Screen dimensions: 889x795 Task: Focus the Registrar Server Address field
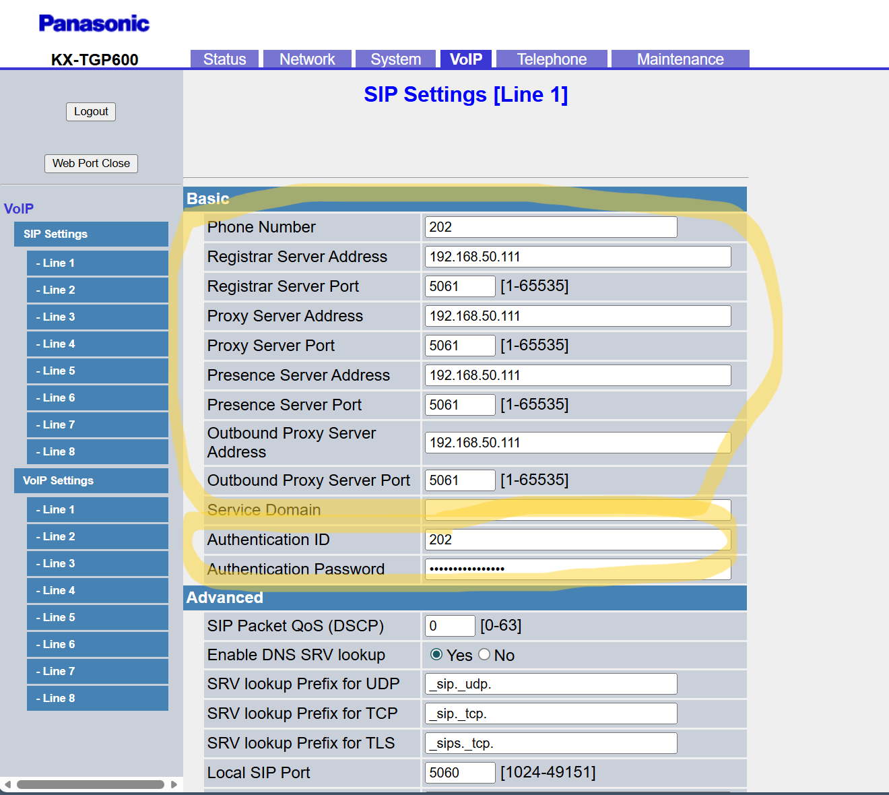(x=577, y=257)
